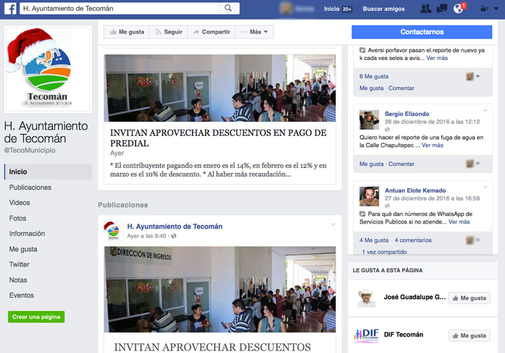
Task: Click Comentar under Sergio Elizondo post
Action: (401, 164)
